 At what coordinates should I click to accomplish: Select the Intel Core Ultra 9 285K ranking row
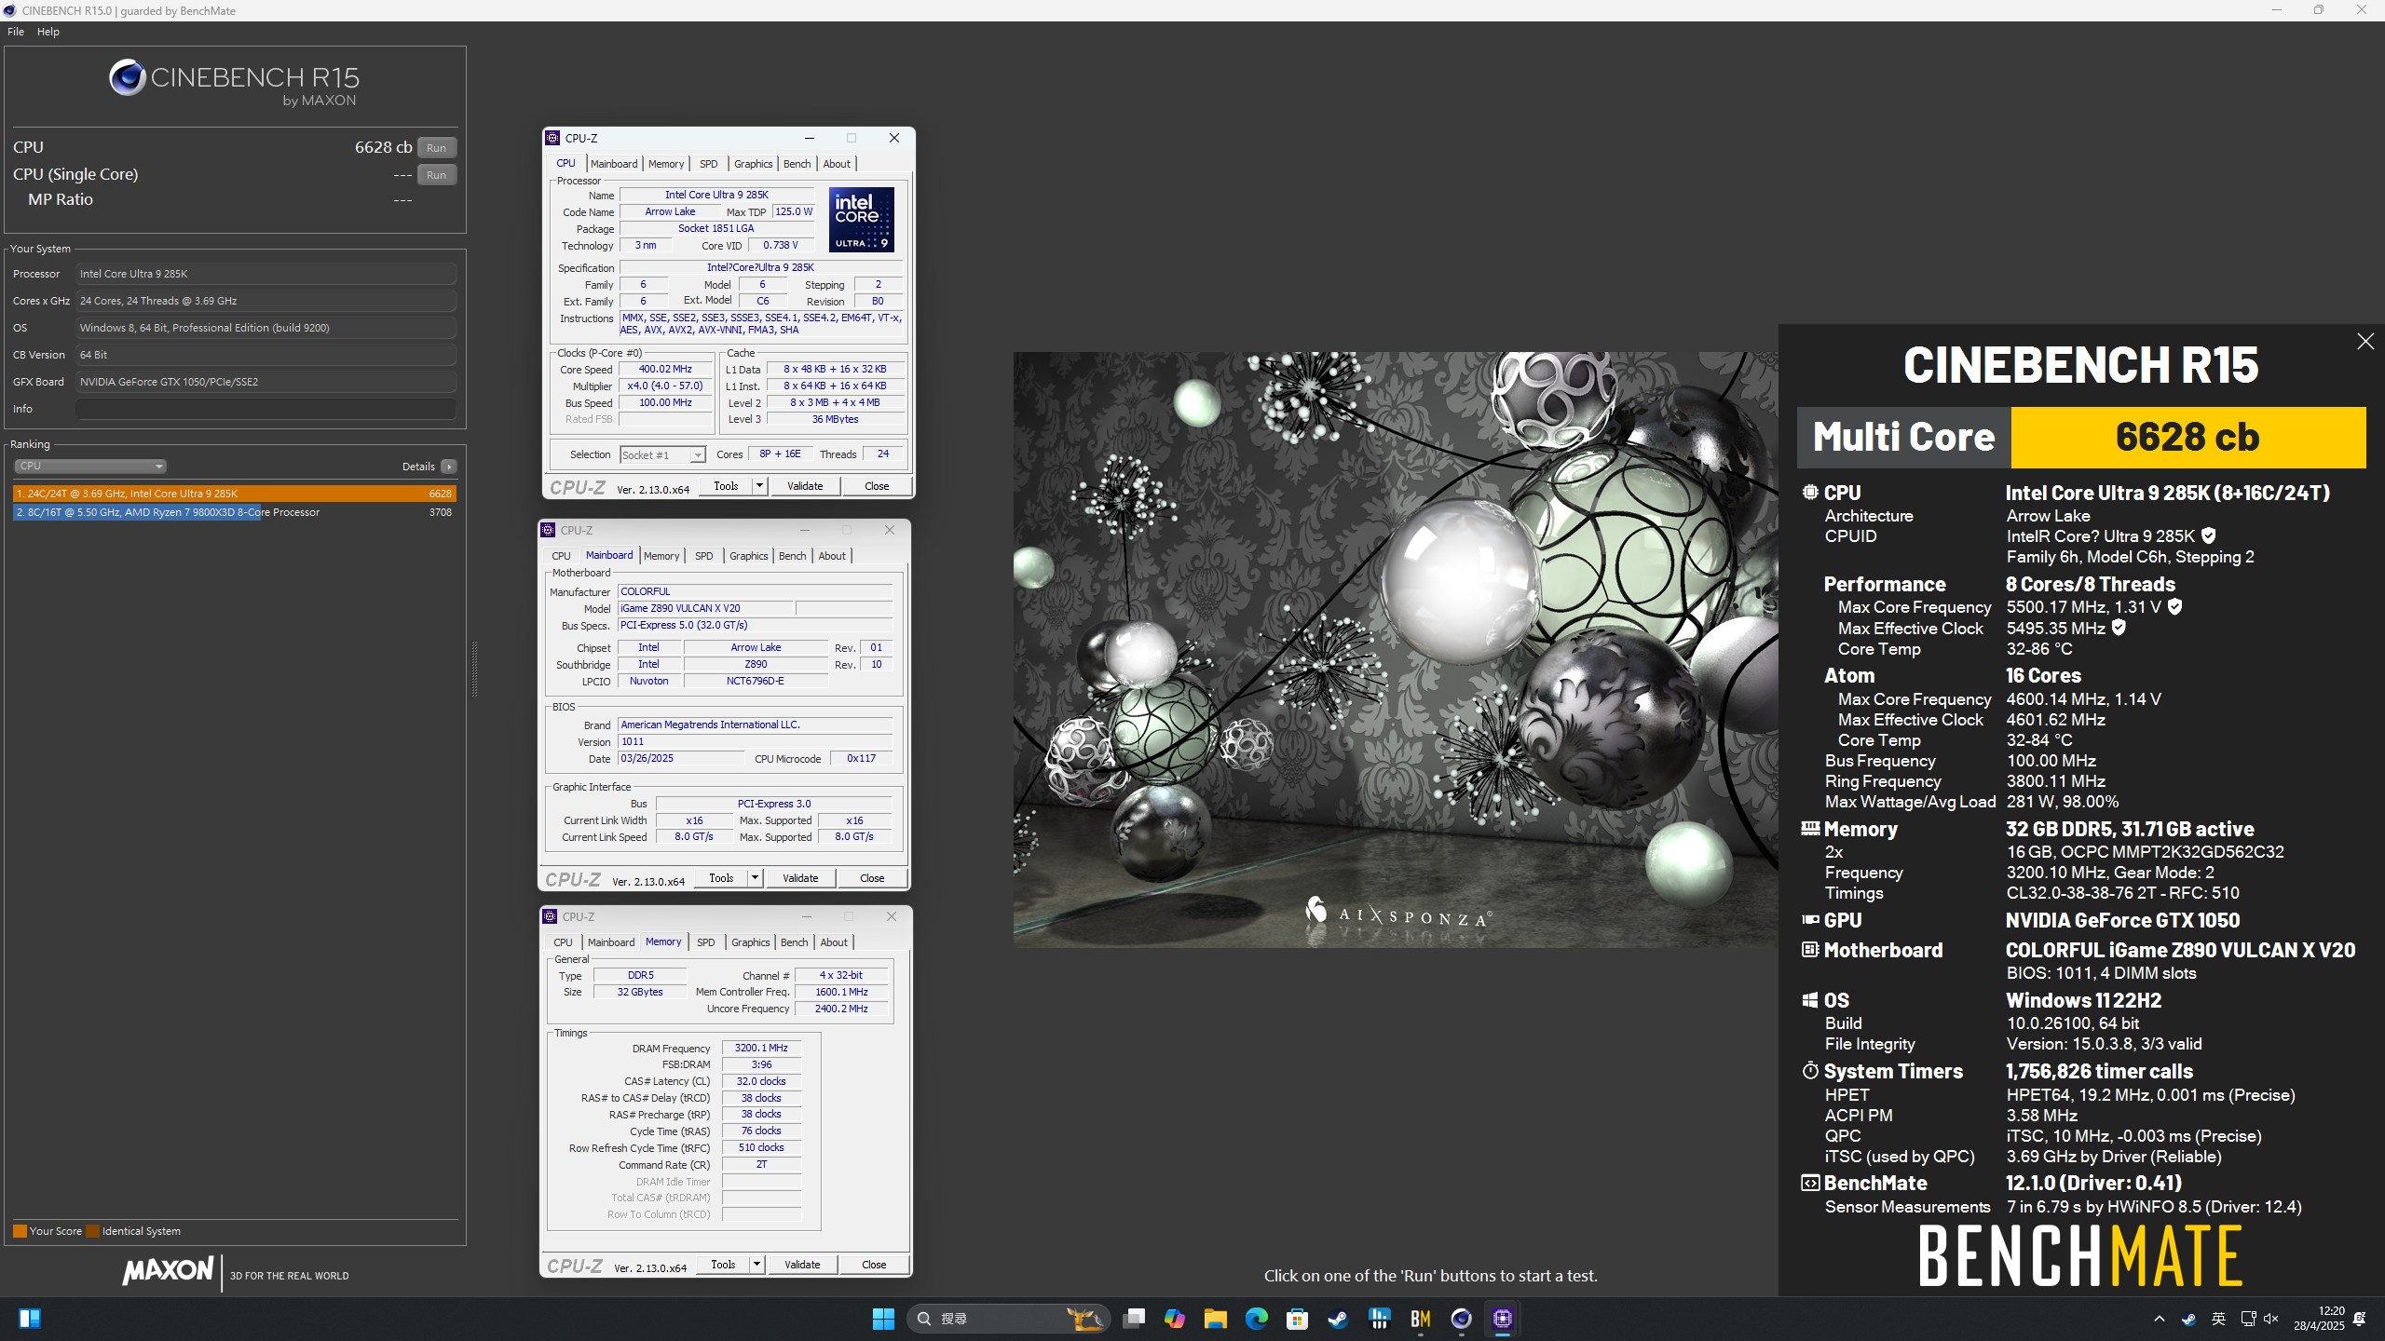[234, 494]
